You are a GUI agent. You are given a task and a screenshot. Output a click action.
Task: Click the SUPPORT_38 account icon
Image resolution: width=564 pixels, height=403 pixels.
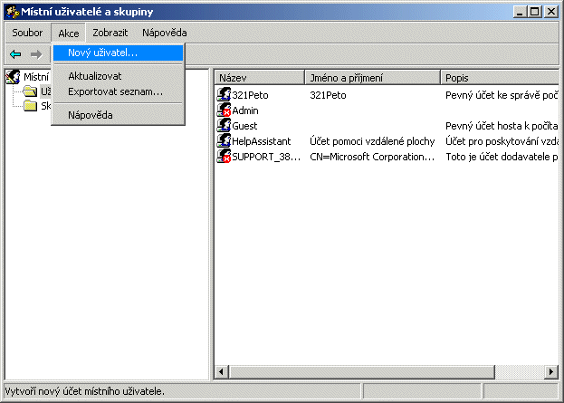click(x=225, y=156)
